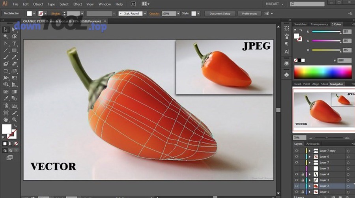
Task: Open the stroke color dropdown in control bar
Action: [46, 13]
